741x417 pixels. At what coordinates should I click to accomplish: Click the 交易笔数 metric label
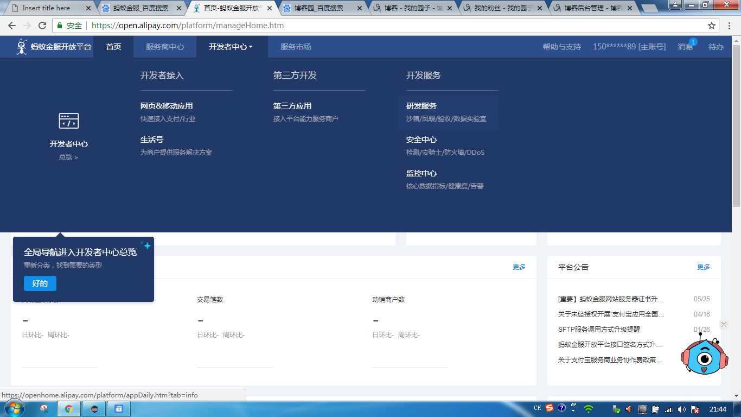pos(210,299)
